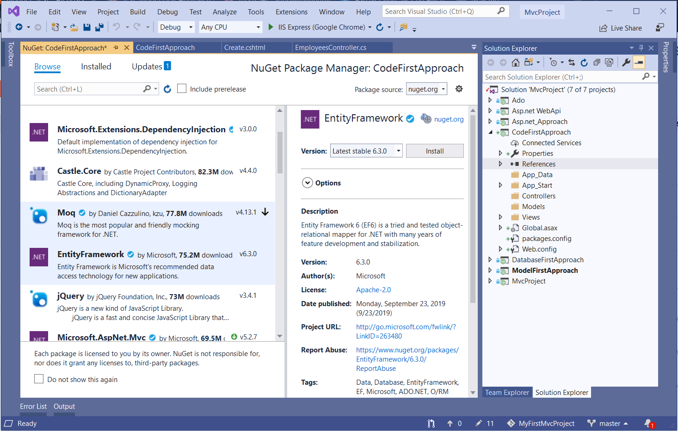The image size is (678, 431).
Task: Start debugging with the green play icon
Action: click(271, 27)
